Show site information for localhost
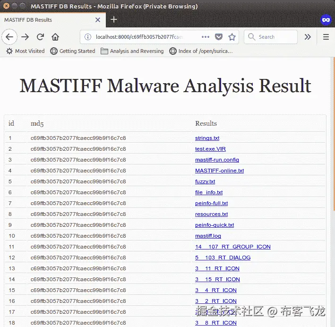335x327 pixels. (x=87, y=37)
